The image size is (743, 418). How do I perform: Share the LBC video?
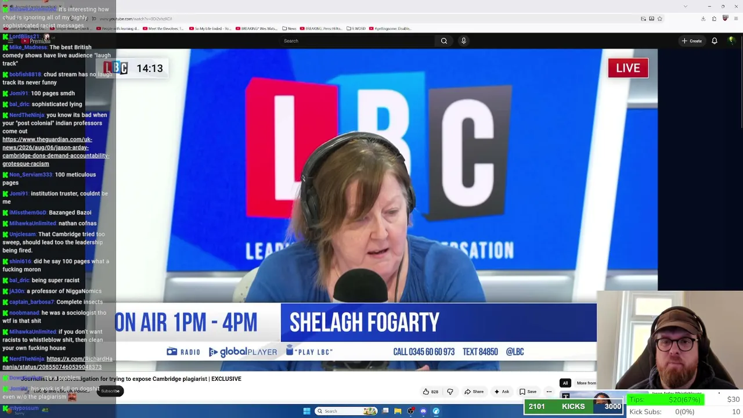474,392
